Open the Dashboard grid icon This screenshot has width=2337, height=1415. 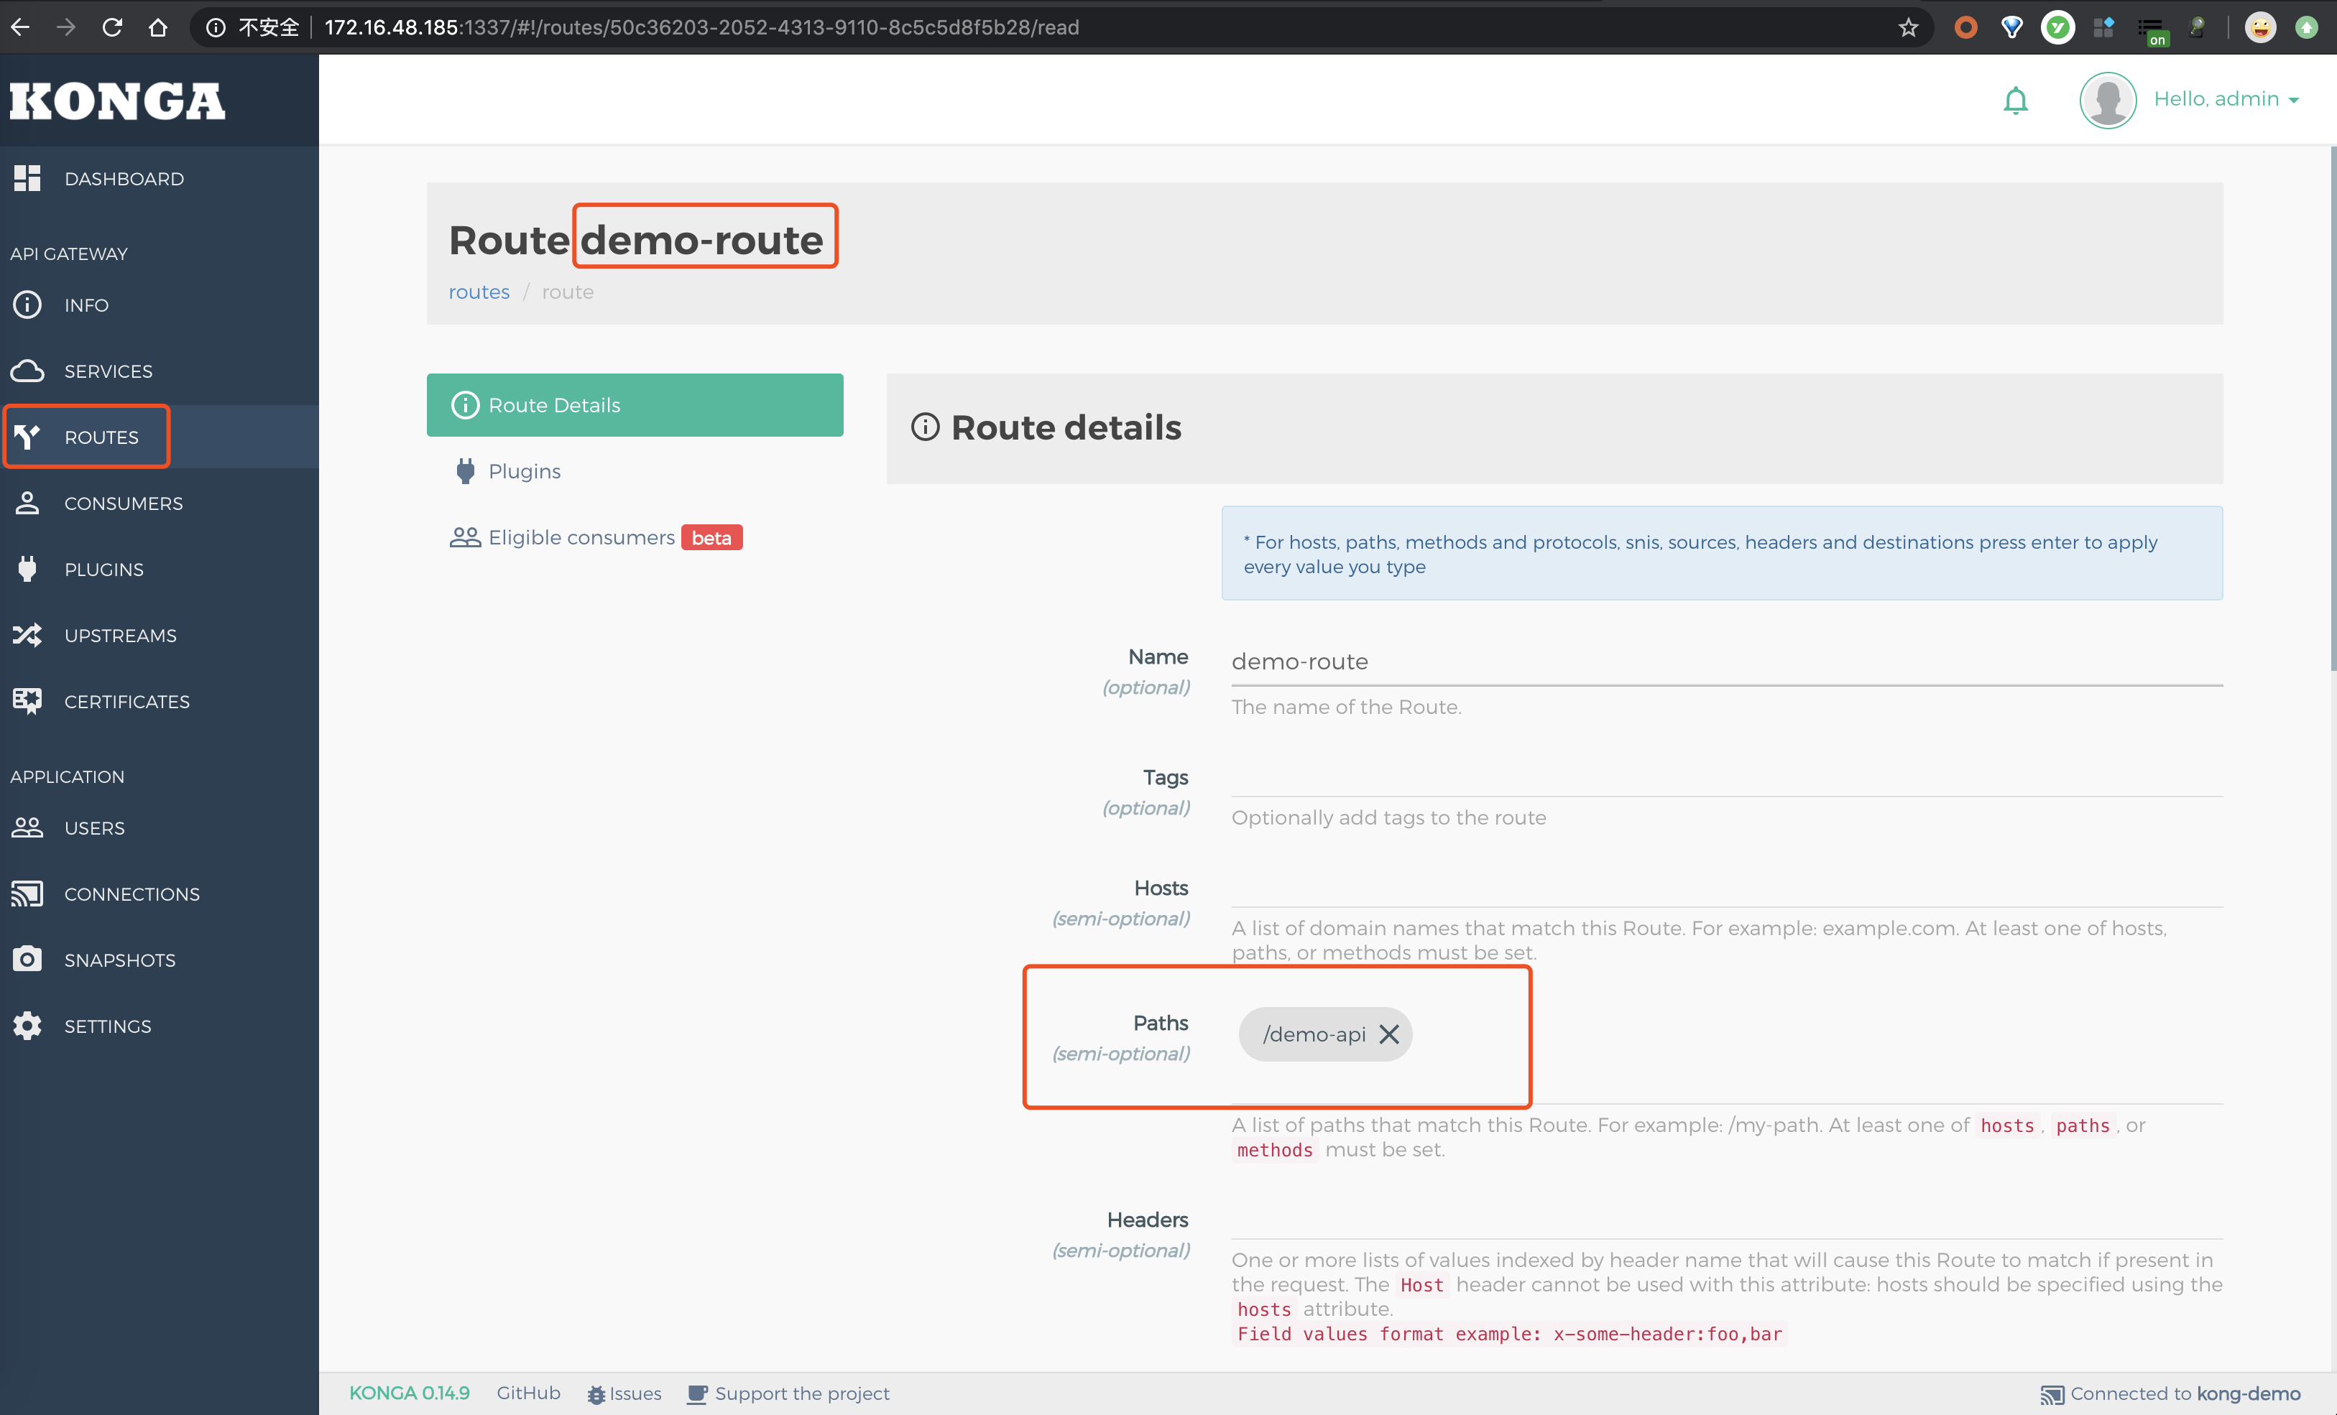[x=27, y=178]
